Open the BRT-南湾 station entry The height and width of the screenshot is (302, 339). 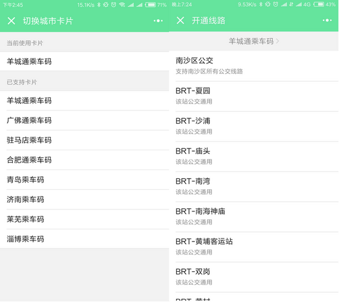tap(254, 187)
